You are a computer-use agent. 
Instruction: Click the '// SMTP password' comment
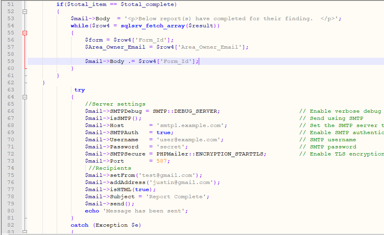tap(328, 146)
